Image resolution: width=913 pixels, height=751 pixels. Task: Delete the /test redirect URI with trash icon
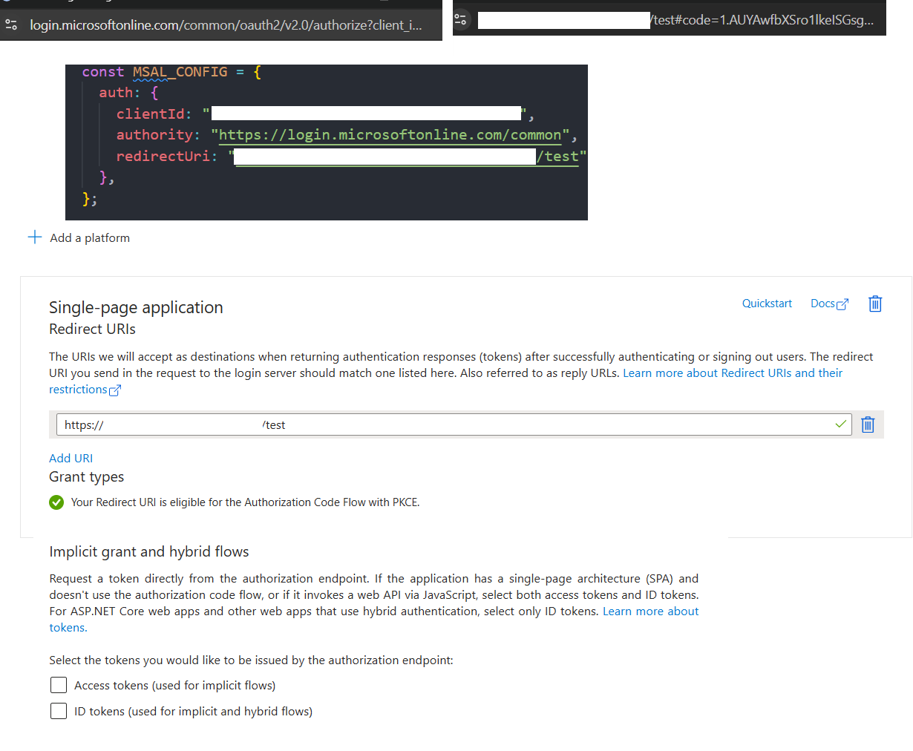pyautogui.click(x=868, y=424)
